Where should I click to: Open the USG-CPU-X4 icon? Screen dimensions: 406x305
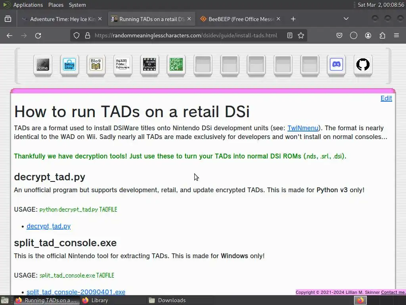176,65
